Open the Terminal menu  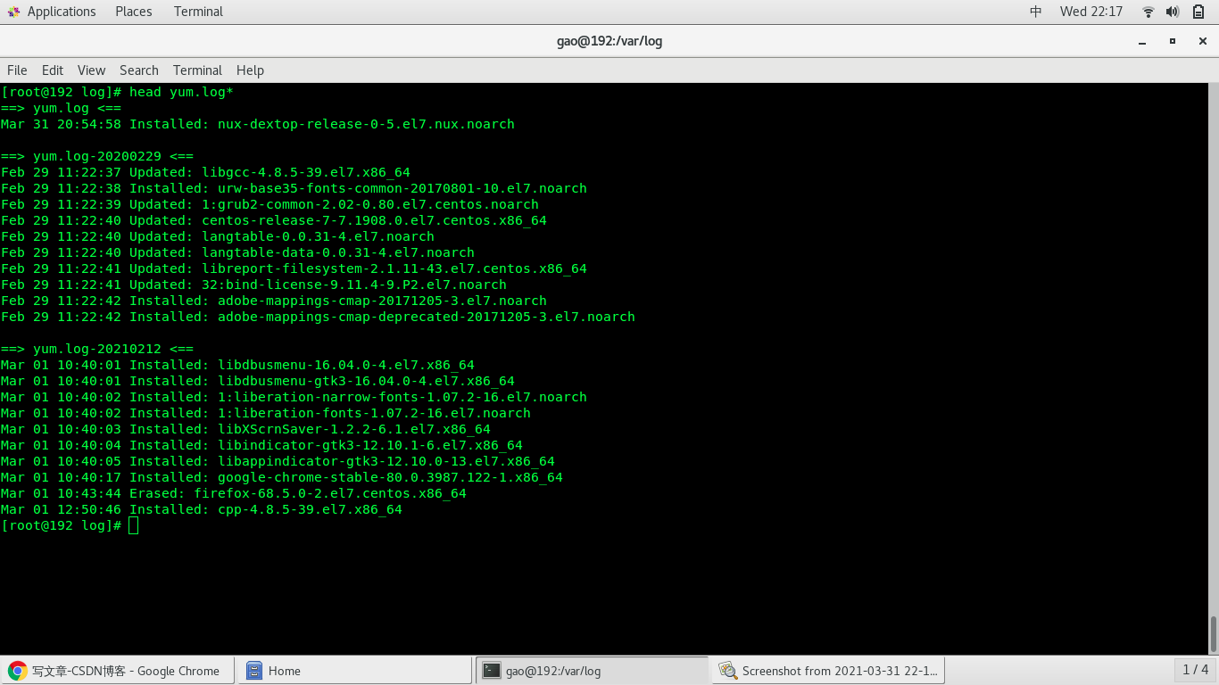[197, 70]
